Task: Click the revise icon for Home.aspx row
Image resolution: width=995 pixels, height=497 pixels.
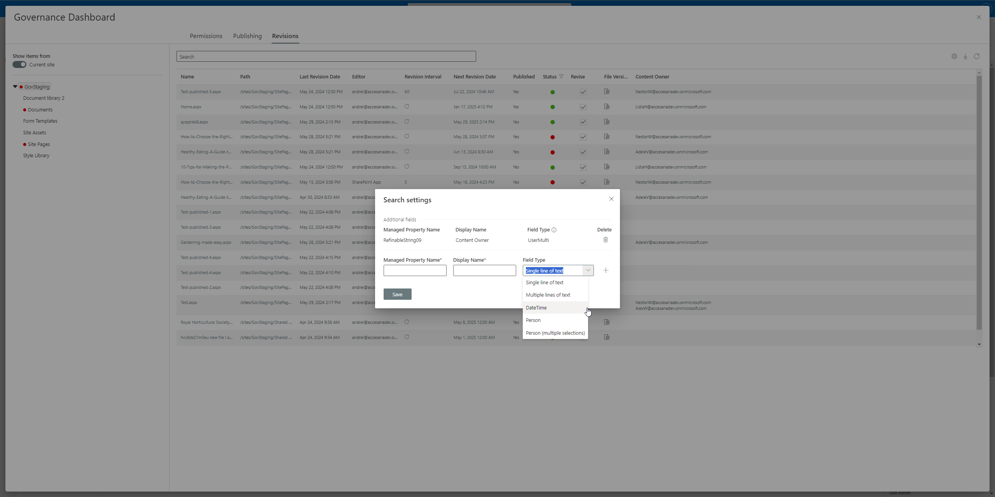Action: (x=583, y=106)
